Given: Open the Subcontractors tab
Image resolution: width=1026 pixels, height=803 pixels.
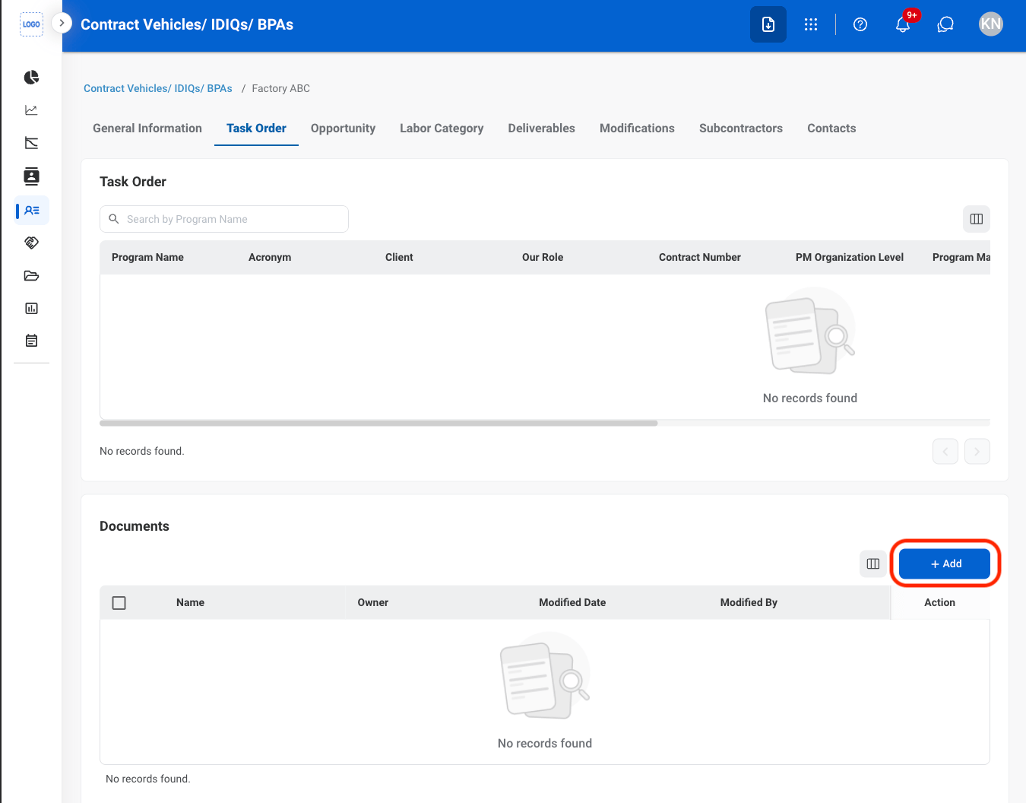Looking at the screenshot, I should [741, 129].
